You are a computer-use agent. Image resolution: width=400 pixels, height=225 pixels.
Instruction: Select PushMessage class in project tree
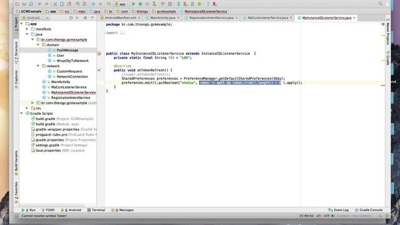click(x=67, y=50)
